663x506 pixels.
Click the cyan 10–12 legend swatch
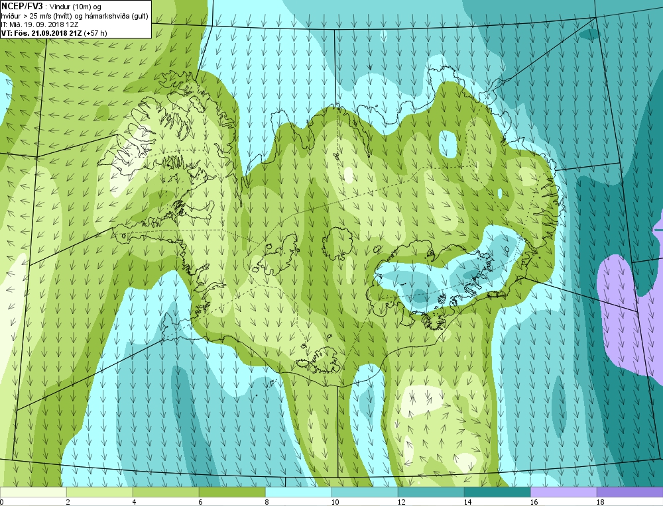coord(365,492)
